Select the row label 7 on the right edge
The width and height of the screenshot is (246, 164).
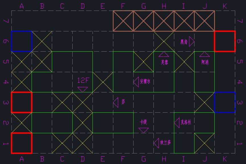[239, 21]
